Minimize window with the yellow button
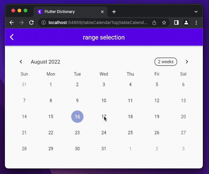This screenshot has height=174, width=209. (19, 10)
